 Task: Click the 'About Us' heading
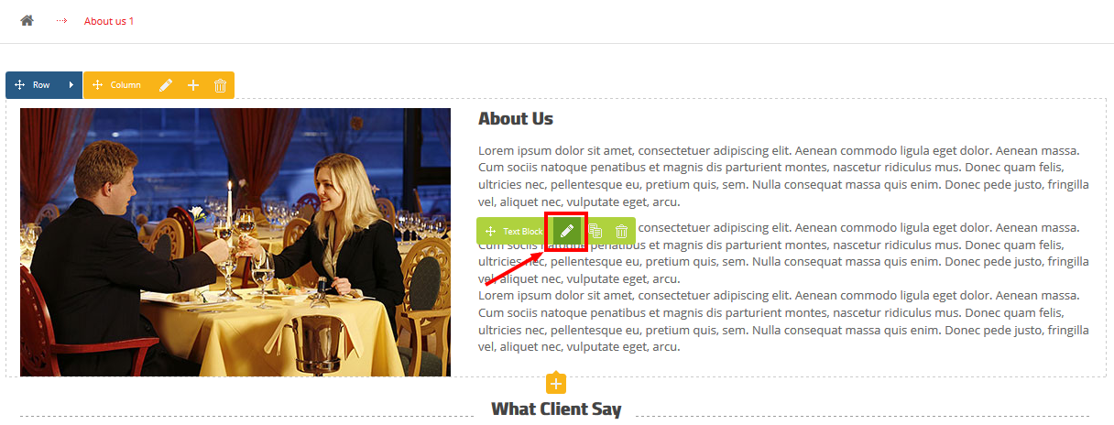[516, 119]
